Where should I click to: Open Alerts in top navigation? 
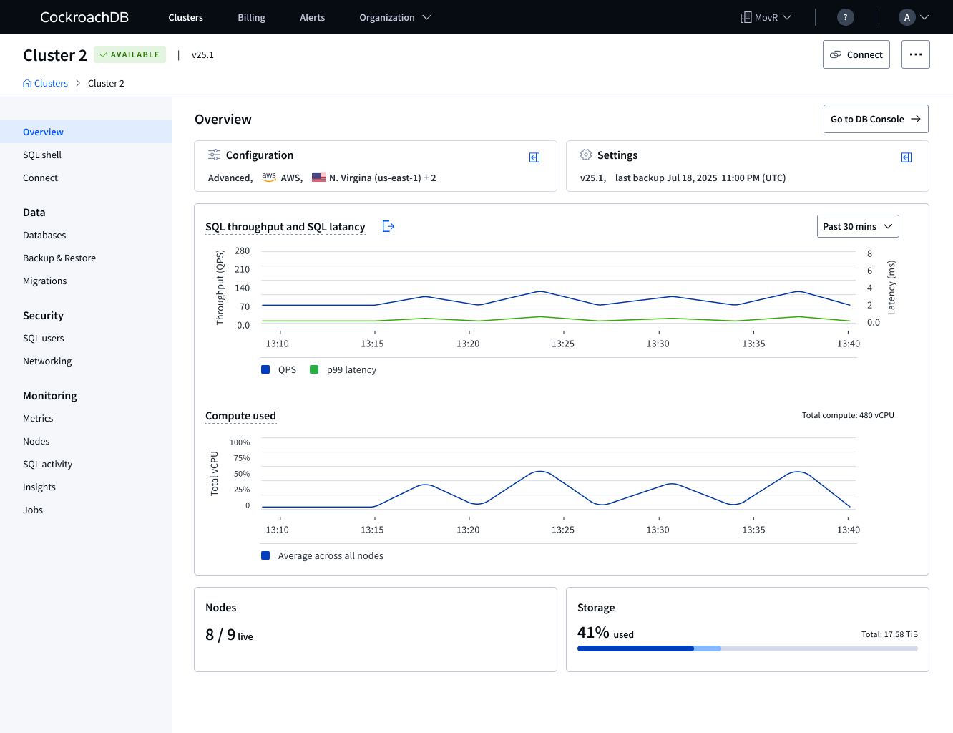pos(313,17)
